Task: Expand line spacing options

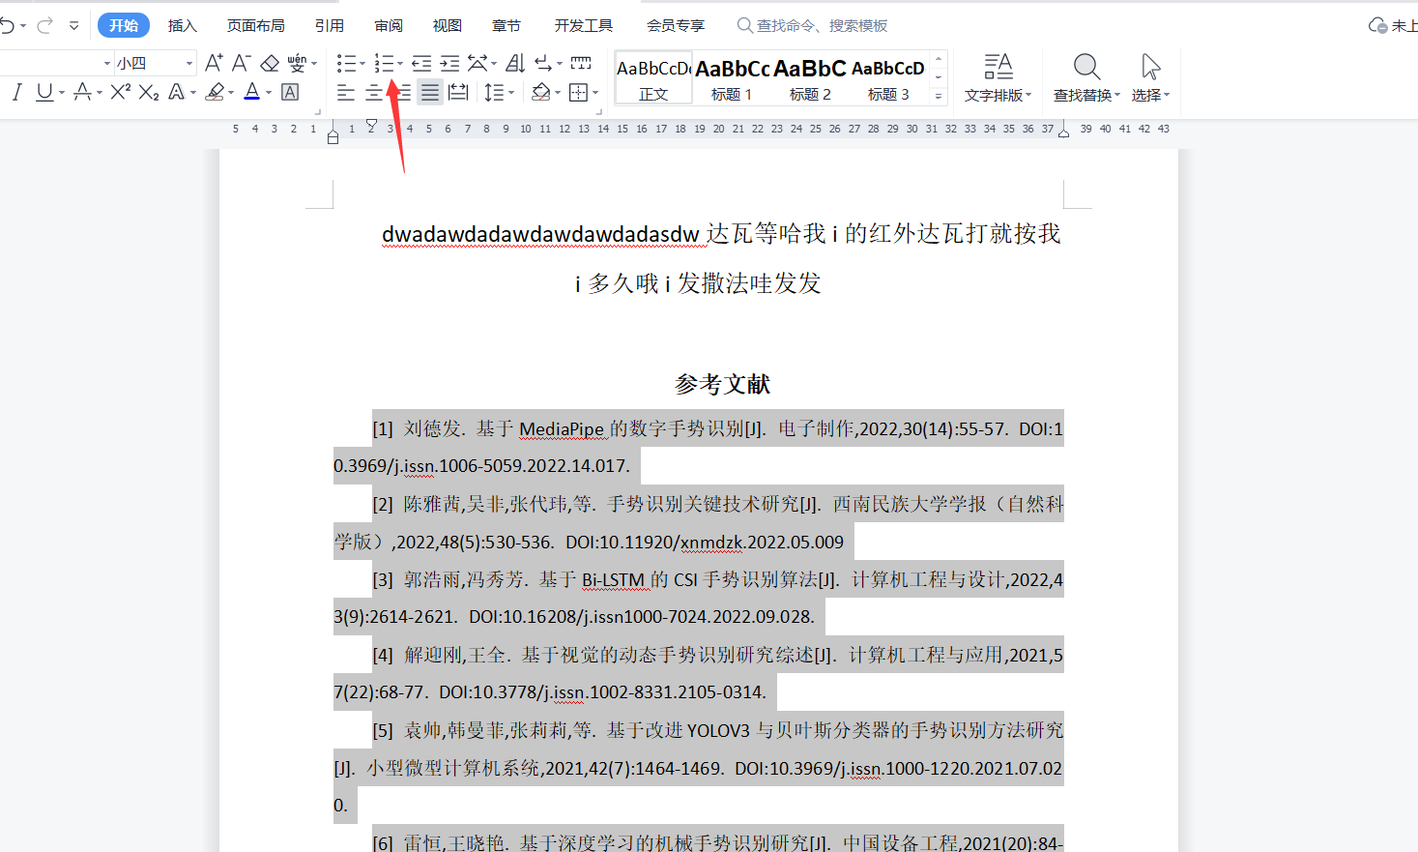Action: [x=511, y=93]
